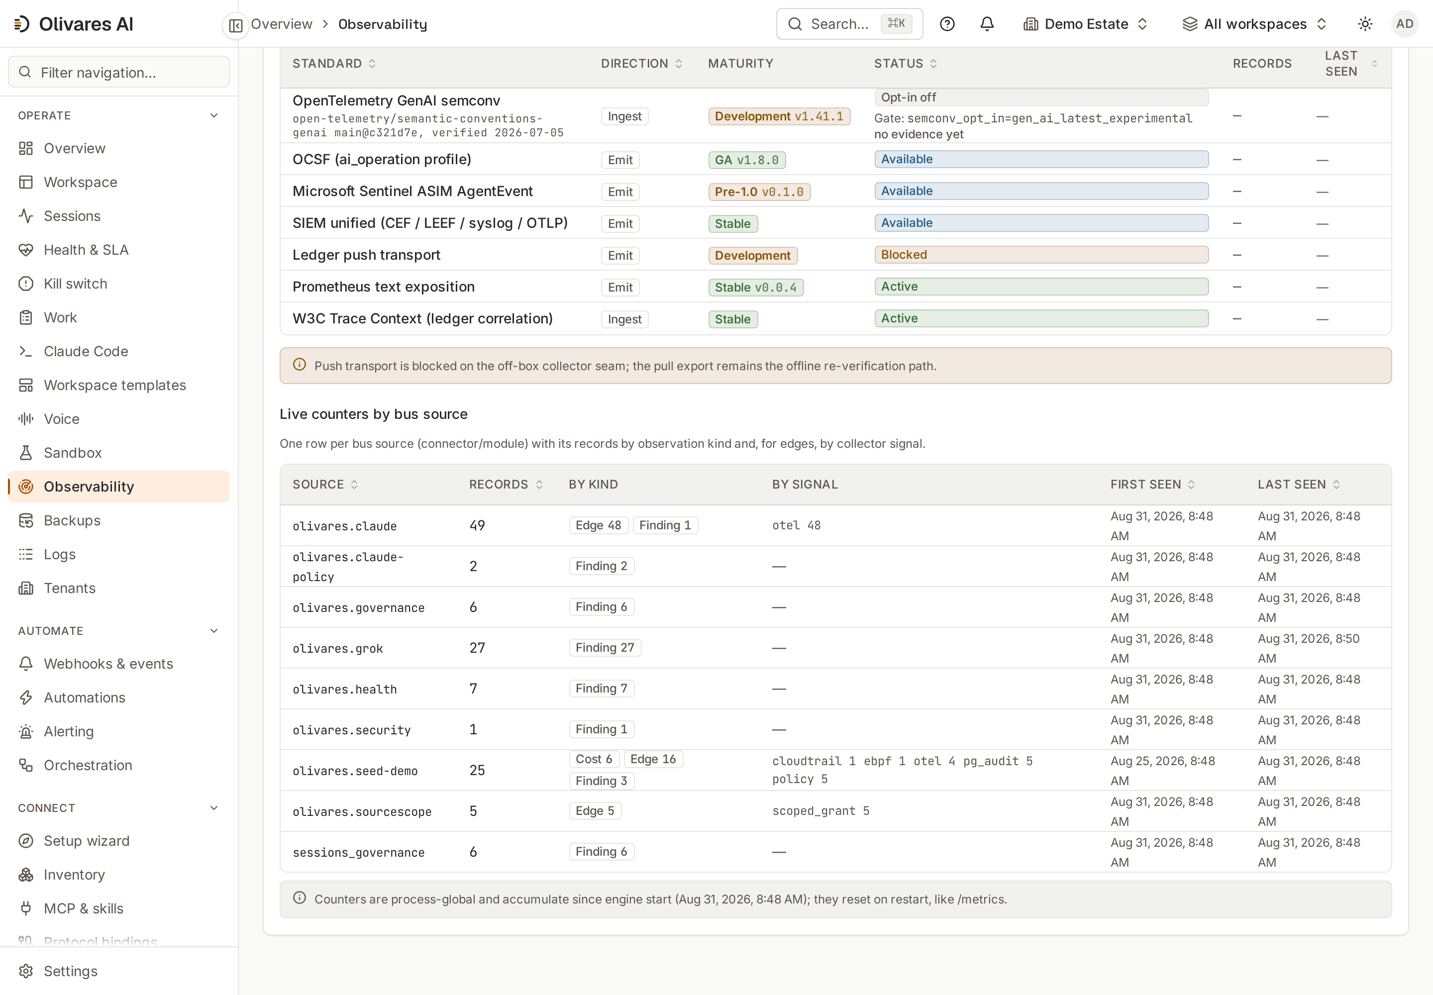Viewport: 1433px width, 995px height.
Task: Go to the Observability sidebar item
Action: 118,487
